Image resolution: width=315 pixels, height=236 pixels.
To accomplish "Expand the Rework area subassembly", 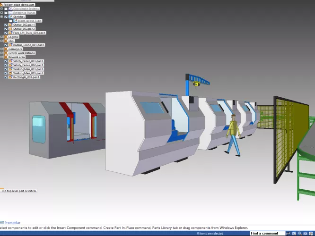I will (x=1, y=57).
